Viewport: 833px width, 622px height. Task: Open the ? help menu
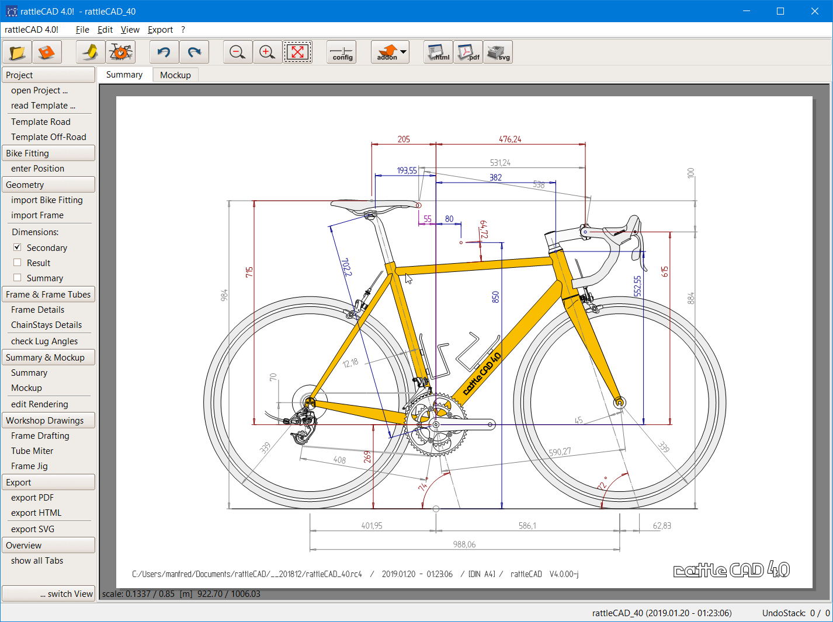183,30
